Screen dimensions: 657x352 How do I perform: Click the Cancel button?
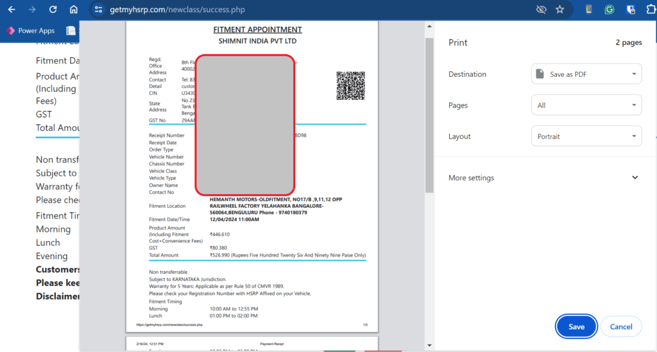click(621, 326)
